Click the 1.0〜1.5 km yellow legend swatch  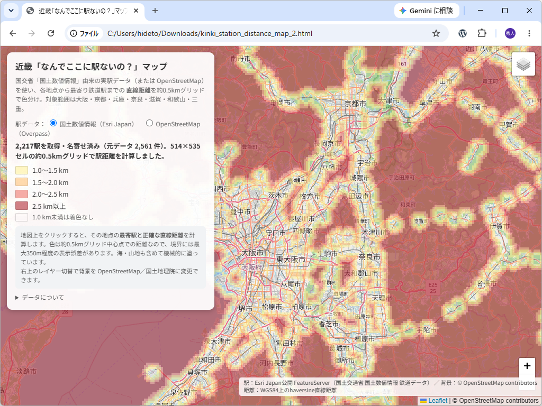pyautogui.click(x=22, y=170)
